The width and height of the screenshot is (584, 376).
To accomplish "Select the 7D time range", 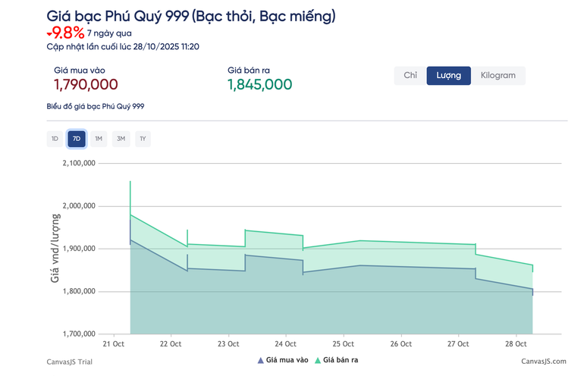I will (77, 139).
